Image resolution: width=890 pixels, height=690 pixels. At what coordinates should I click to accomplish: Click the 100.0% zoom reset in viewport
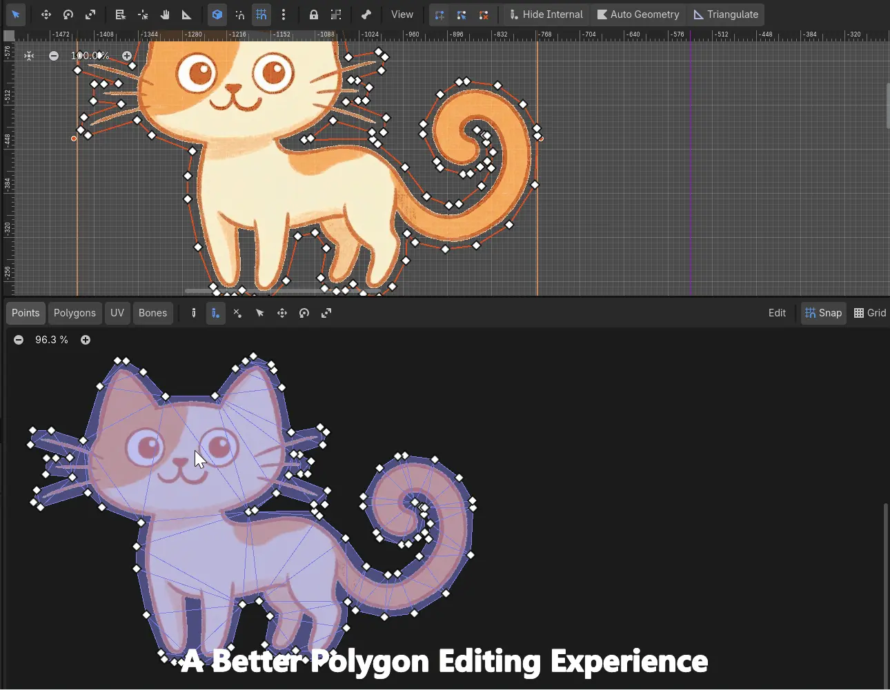pyautogui.click(x=90, y=56)
